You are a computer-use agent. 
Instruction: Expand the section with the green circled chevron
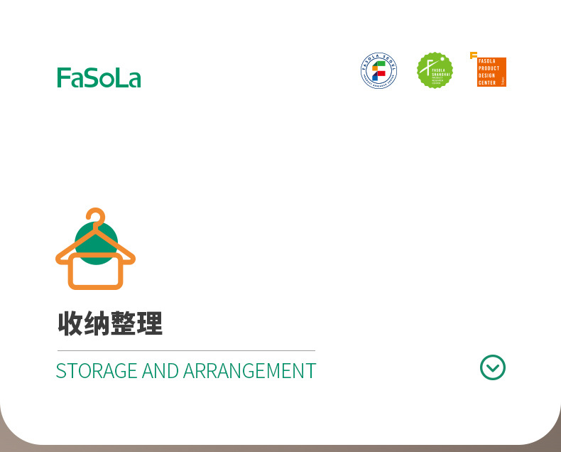[x=493, y=367]
